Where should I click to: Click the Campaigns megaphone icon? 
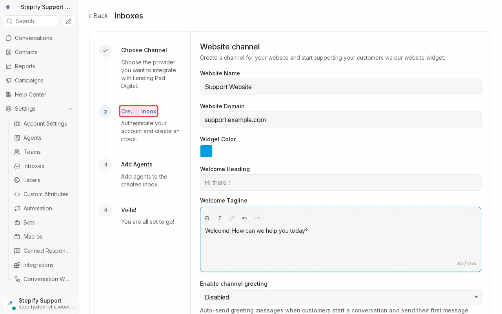(8, 80)
